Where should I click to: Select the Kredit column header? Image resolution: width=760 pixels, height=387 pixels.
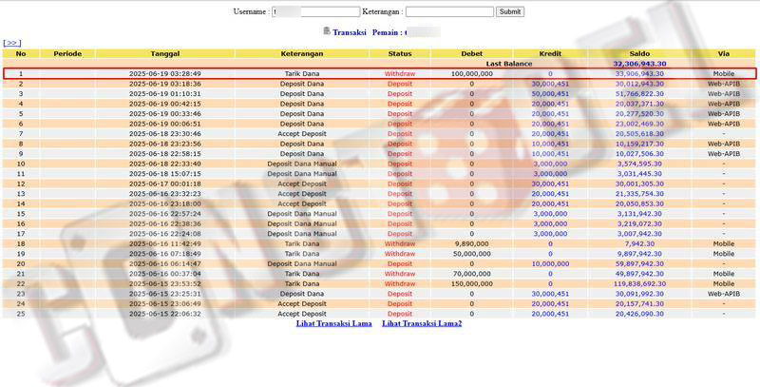[550, 53]
